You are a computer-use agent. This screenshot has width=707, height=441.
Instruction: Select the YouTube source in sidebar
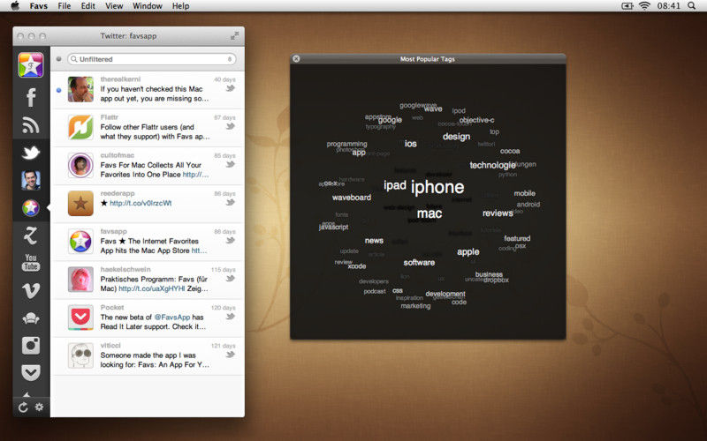point(31,263)
